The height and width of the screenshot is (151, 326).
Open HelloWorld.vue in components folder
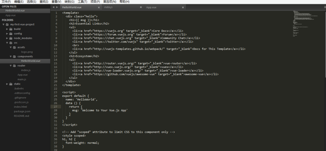point(31,61)
